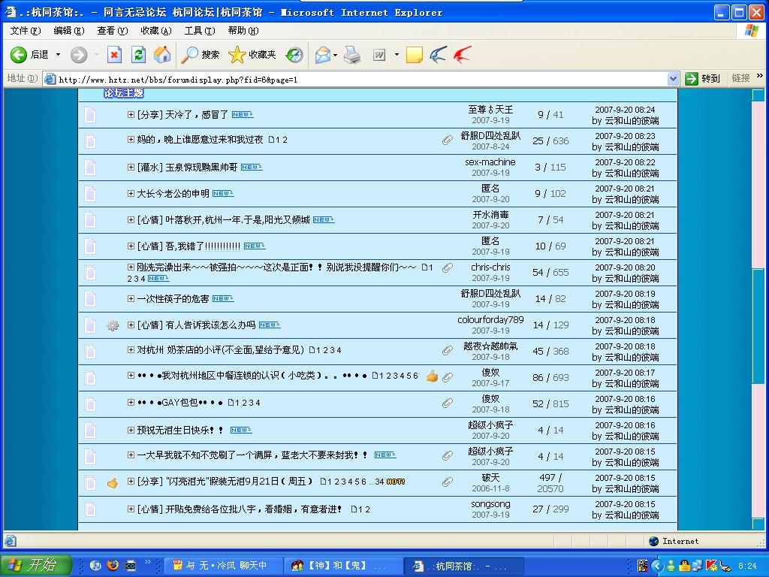Go to page 34 of 闪亮泪光 thread
Viewport: 769px width, 577px height.
(379, 482)
